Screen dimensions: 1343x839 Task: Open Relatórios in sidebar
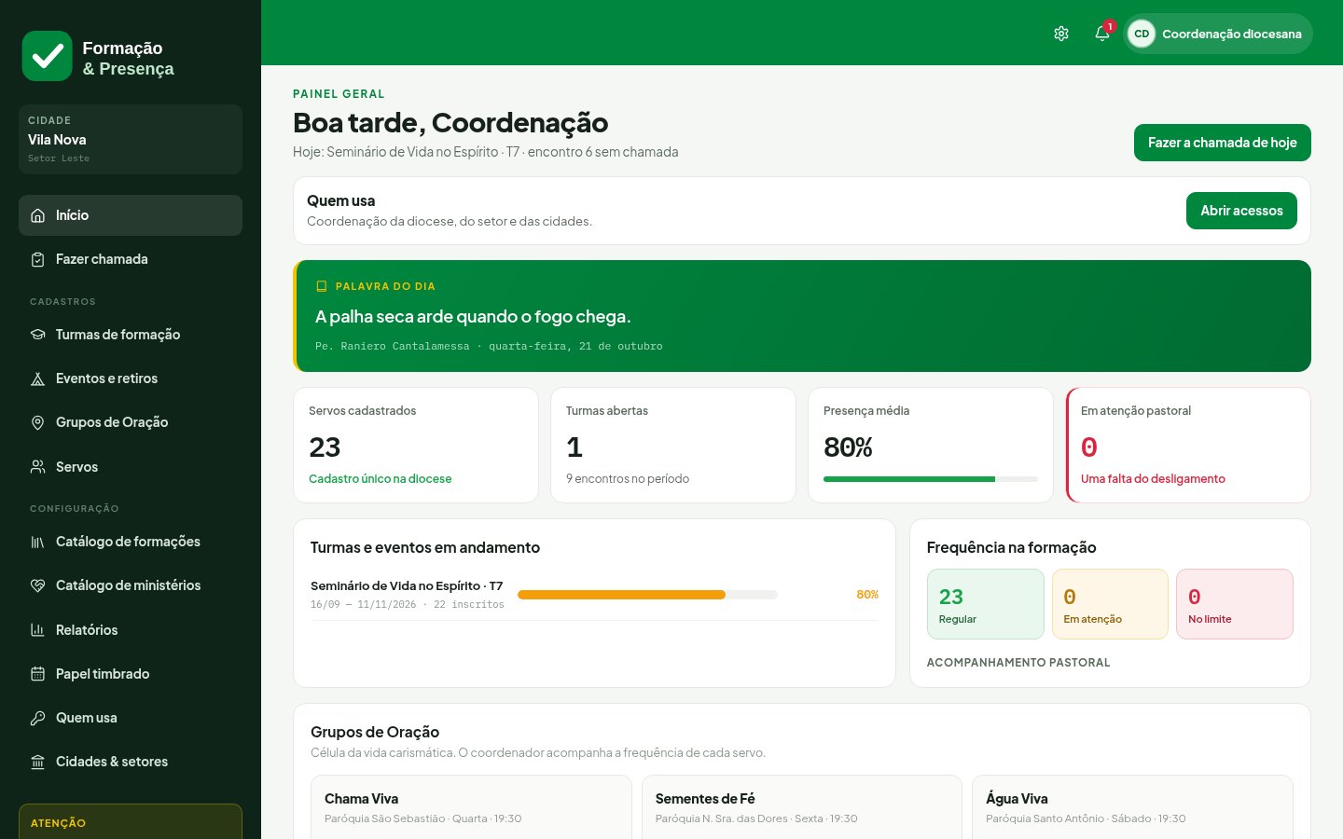click(x=131, y=630)
